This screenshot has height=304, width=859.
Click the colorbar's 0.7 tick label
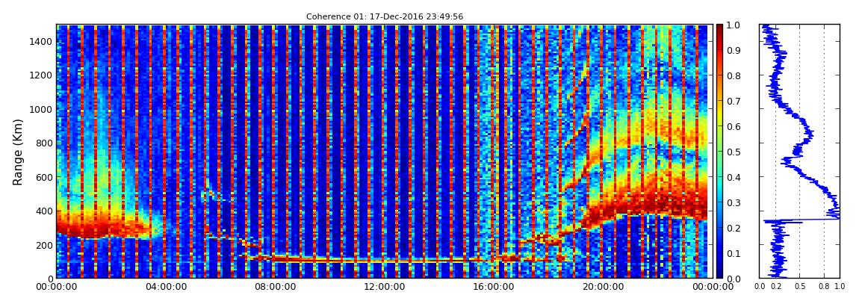click(734, 102)
